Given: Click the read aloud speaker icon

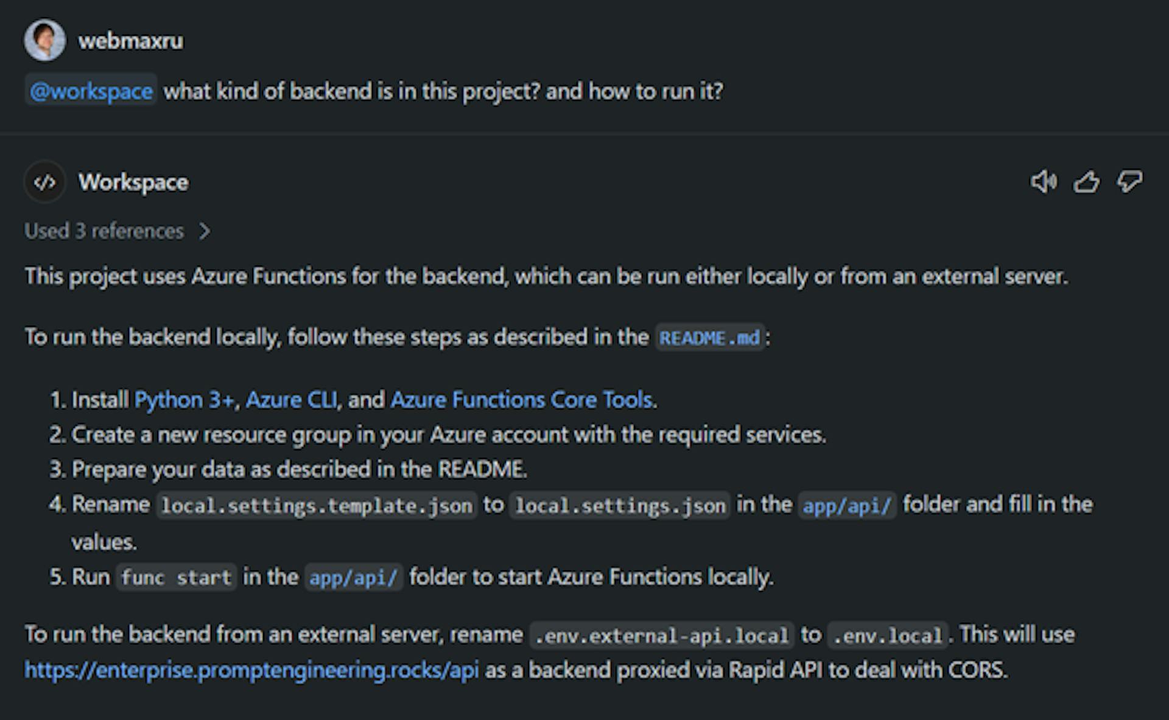Looking at the screenshot, I should pos(1045,181).
